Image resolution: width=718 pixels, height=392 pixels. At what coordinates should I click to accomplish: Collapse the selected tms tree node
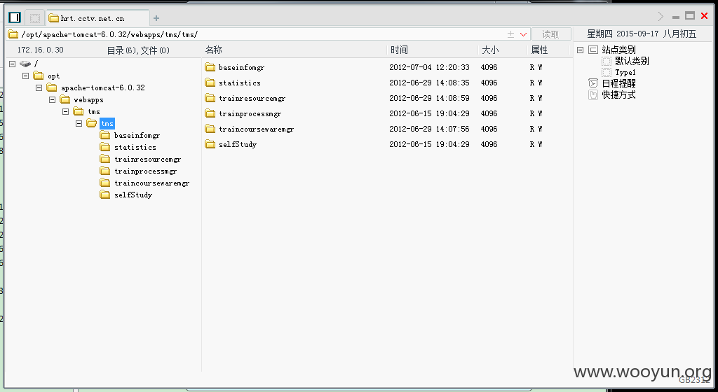point(79,123)
